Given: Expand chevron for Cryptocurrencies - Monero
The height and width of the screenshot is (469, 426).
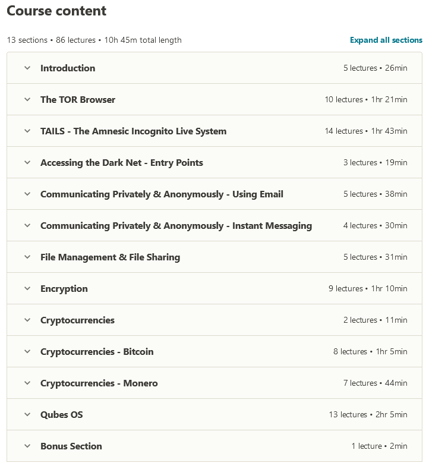Looking at the screenshot, I should pyautogui.click(x=27, y=383).
